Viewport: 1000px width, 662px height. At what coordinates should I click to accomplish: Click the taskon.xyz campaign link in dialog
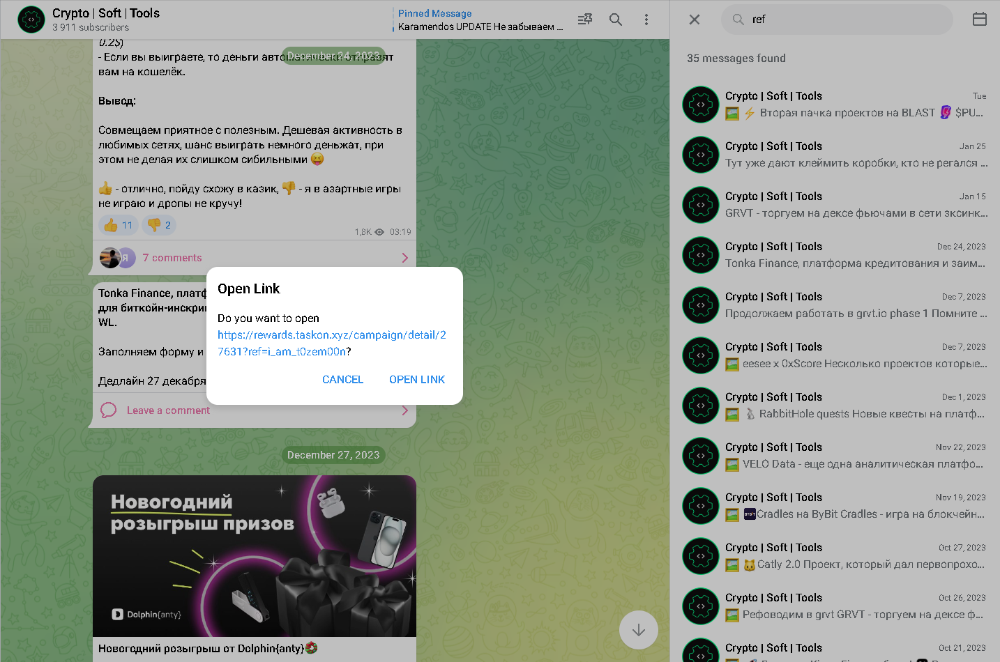[332, 344]
